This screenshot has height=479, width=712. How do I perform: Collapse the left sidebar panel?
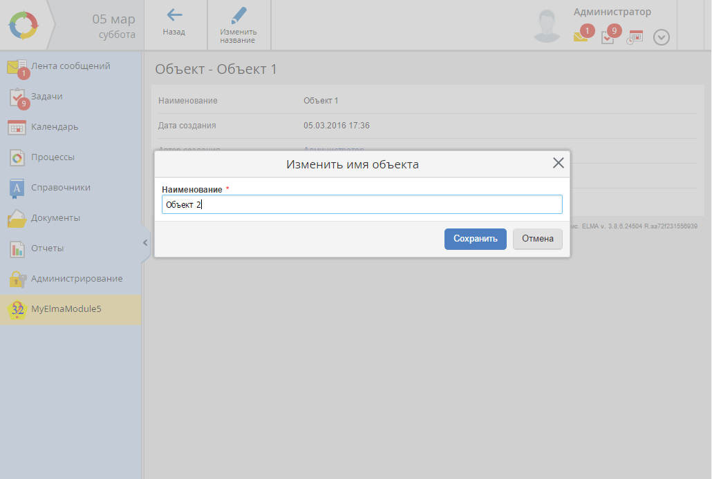[x=145, y=242]
